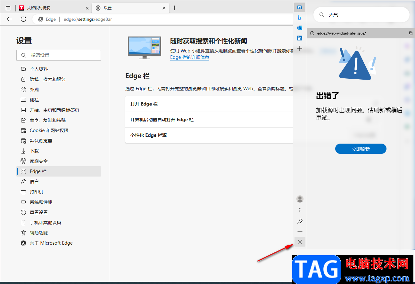Copy the web-widget-site-issue URL

[411, 33]
